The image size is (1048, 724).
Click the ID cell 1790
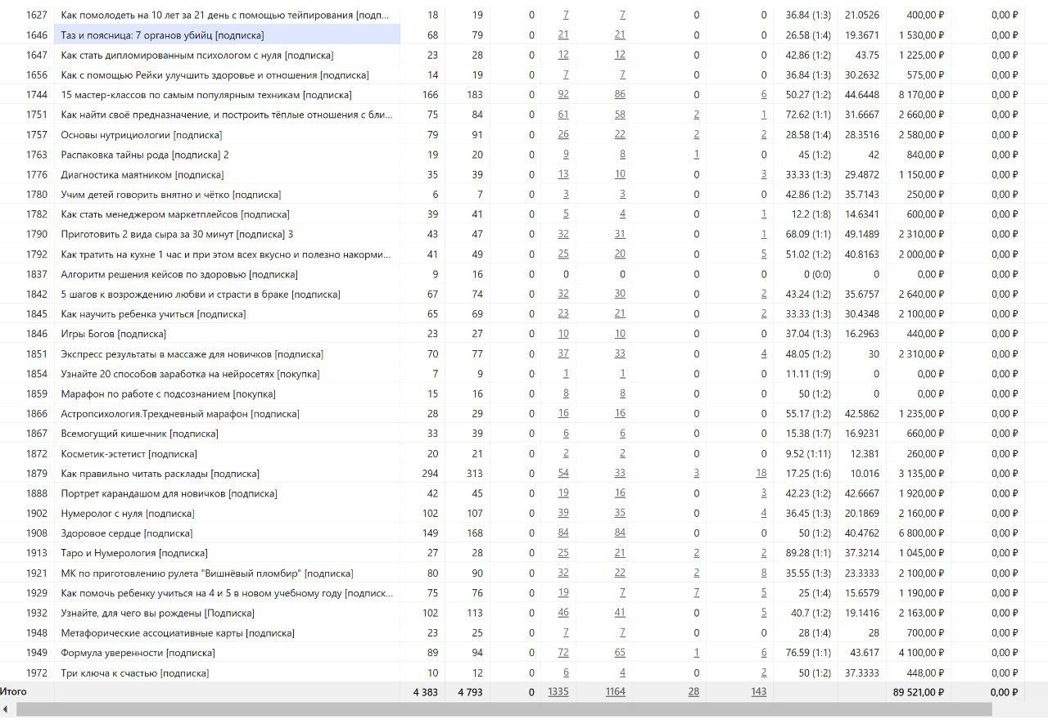pyautogui.click(x=37, y=234)
